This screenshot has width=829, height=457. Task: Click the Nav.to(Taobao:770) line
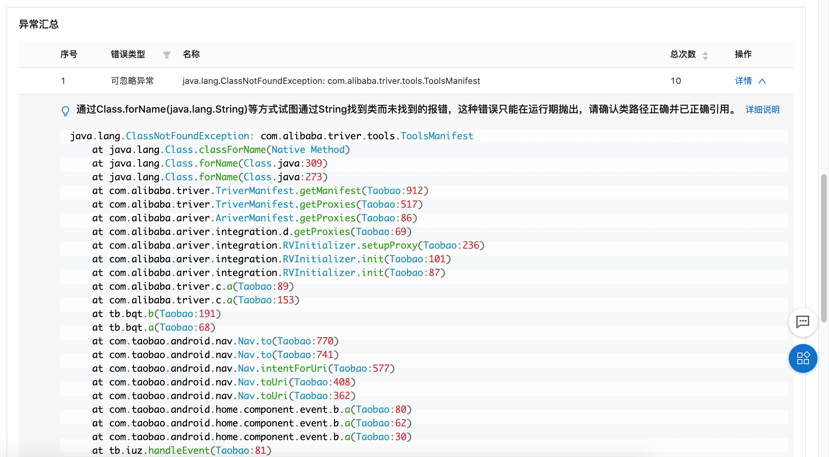pos(215,341)
